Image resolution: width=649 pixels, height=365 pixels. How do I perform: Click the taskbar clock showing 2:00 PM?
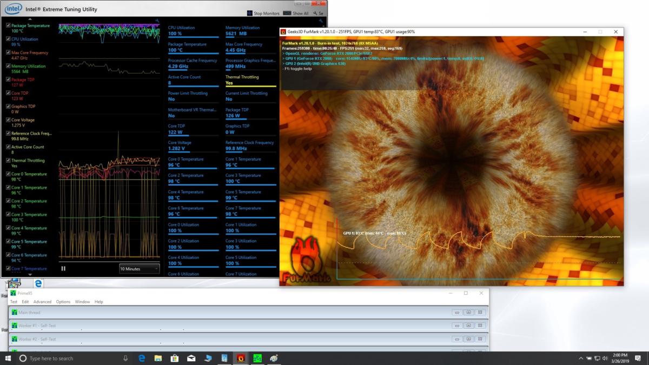pos(620,358)
